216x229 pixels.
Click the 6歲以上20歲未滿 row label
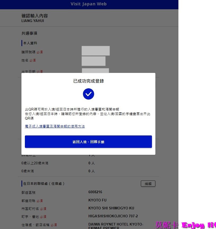coord(35,163)
